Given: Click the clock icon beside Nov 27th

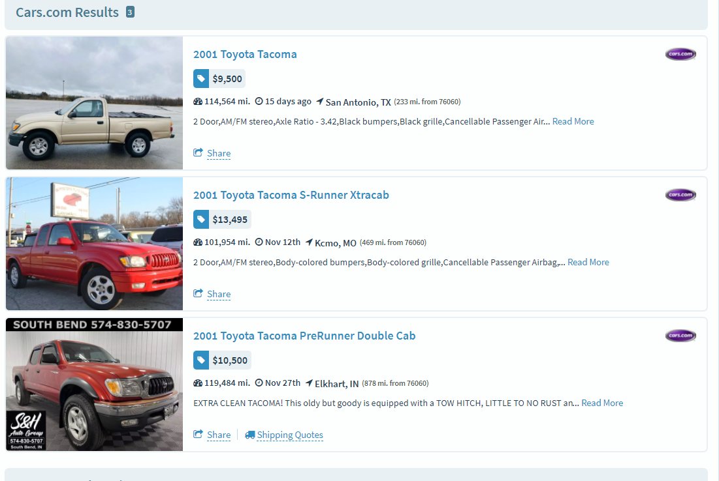Looking at the screenshot, I should (259, 383).
